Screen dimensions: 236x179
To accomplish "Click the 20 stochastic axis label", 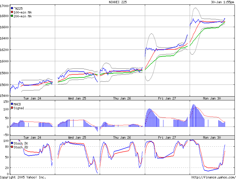I will 7,168.
